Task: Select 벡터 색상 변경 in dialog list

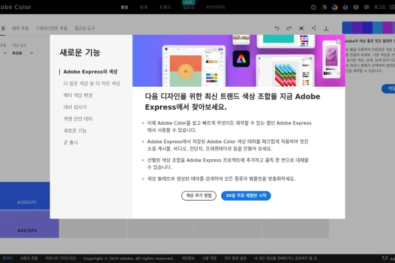Action: (x=78, y=95)
